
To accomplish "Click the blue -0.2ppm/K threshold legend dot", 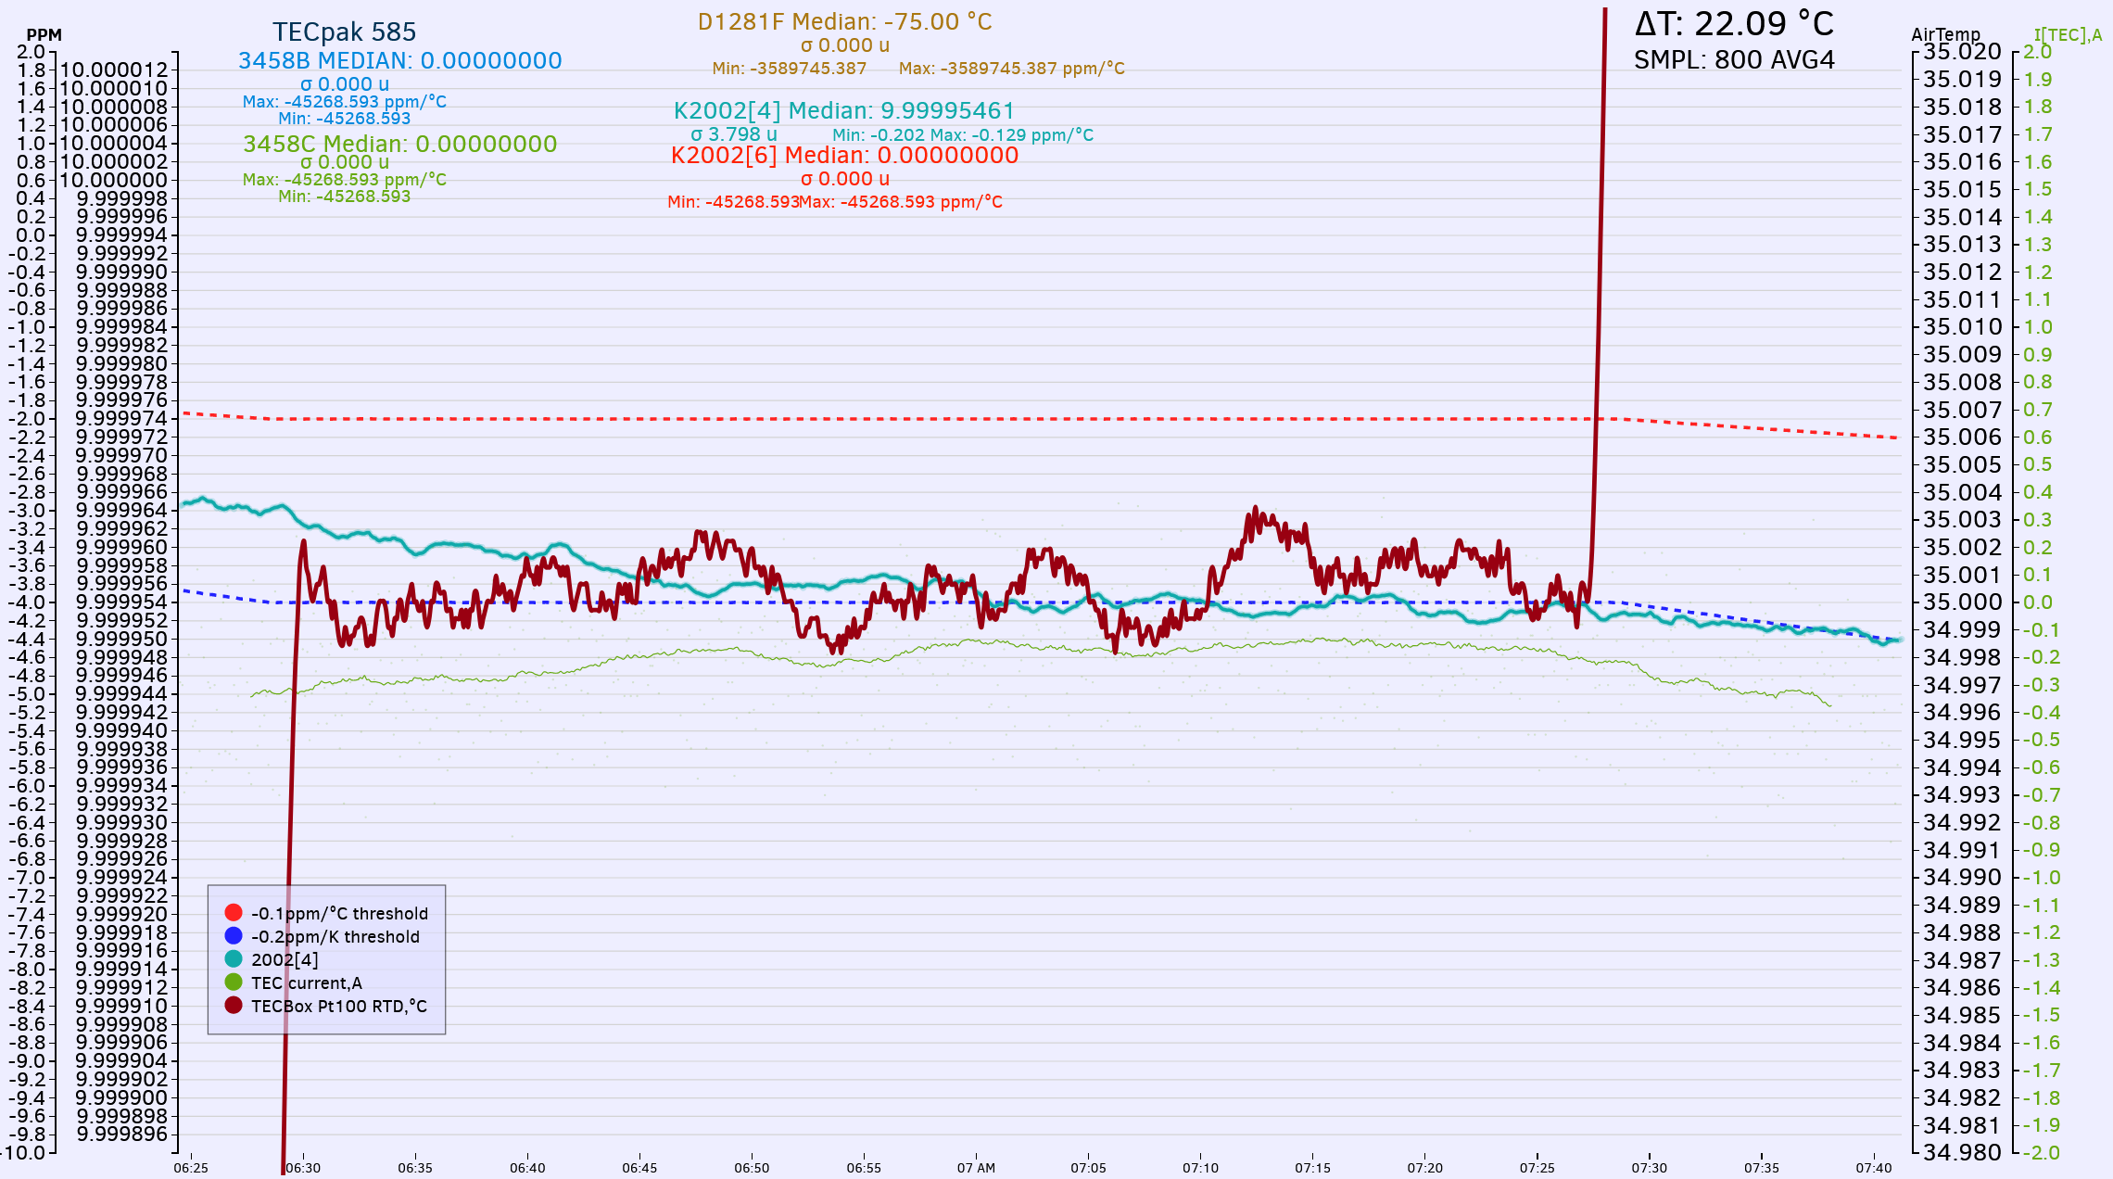I will pyautogui.click(x=234, y=936).
